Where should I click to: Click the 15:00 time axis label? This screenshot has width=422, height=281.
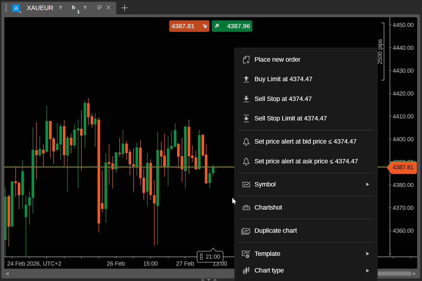coord(150,264)
